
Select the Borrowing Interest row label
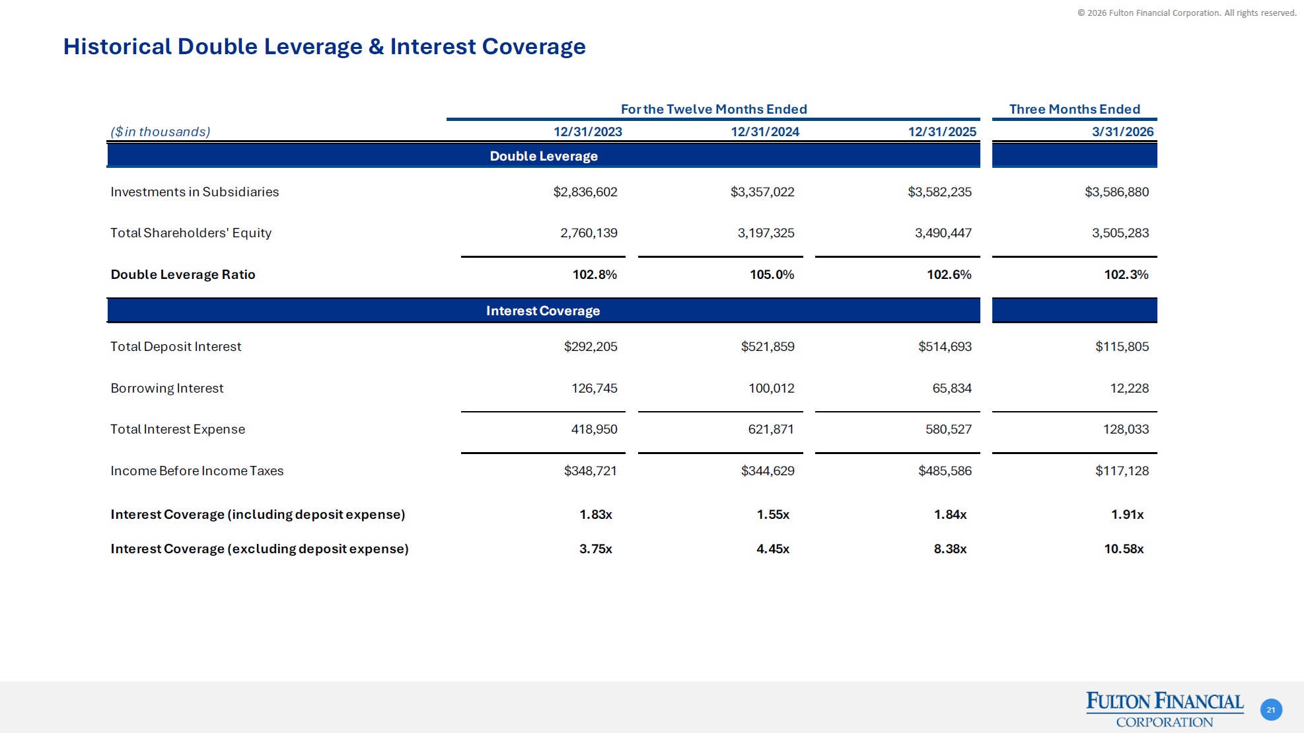[166, 388]
